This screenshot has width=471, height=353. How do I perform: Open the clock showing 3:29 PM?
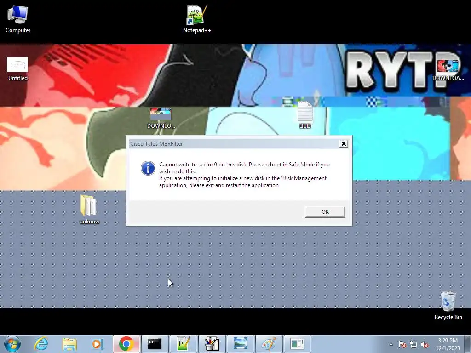point(448,344)
